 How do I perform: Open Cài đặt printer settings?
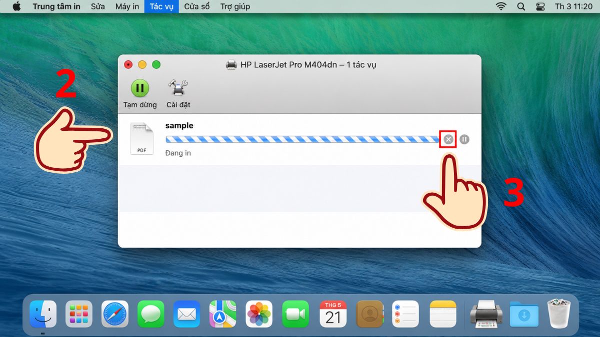tap(178, 94)
